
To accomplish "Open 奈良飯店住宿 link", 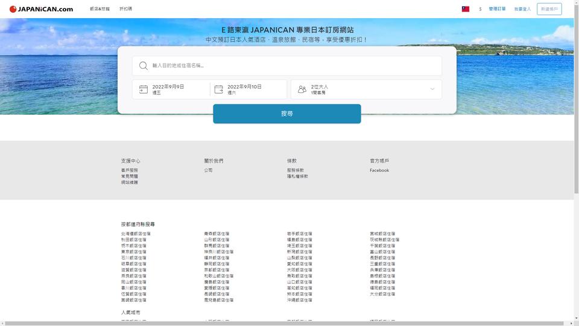I will click(x=133, y=276).
